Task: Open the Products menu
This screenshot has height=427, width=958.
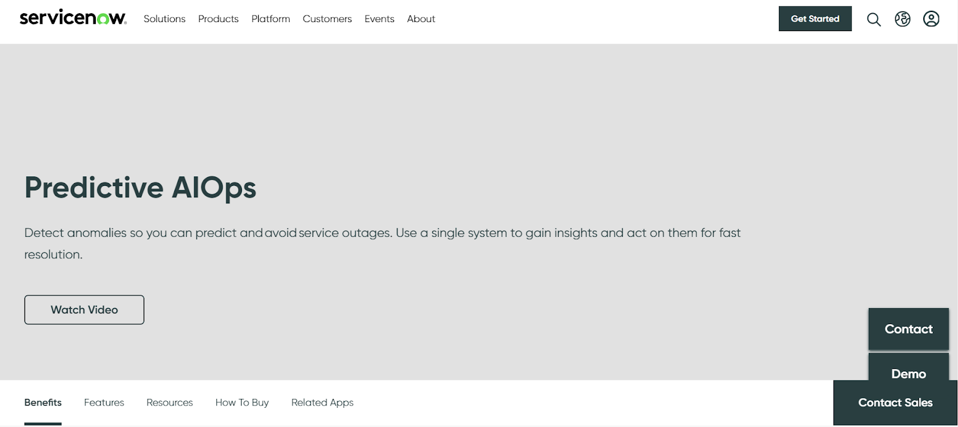Action: pos(219,19)
